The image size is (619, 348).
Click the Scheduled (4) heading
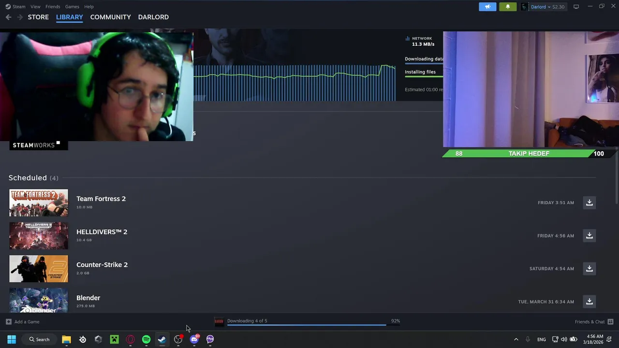[33, 178]
